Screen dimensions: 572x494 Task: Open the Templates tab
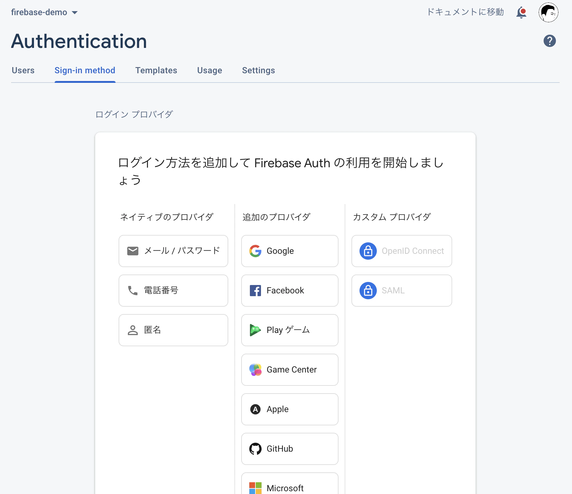tap(156, 70)
